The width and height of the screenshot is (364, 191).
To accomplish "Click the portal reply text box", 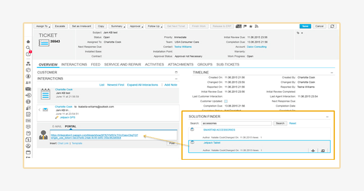I will pos(114,135).
